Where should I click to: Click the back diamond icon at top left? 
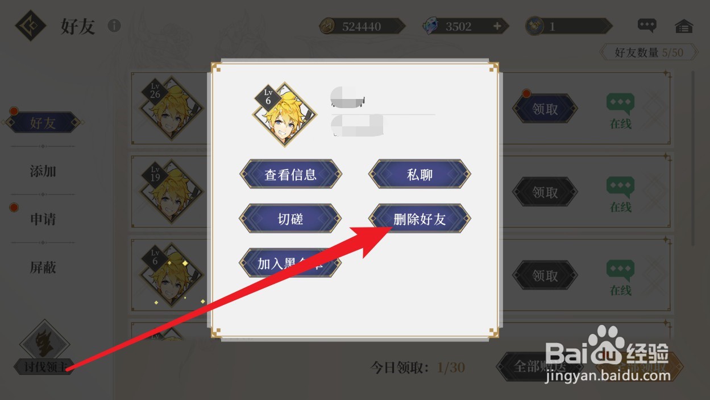coord(31,26)
